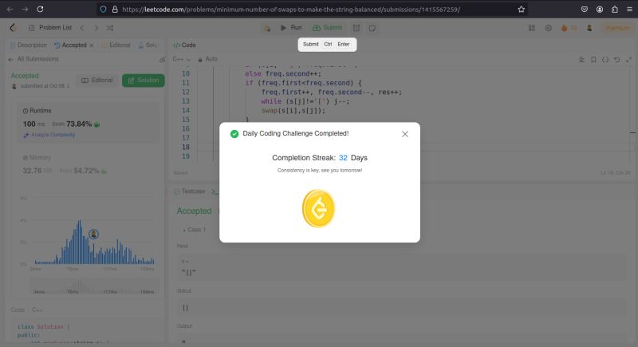Open the user profile avatar
Screen dimensions: 638x347
pos(589,28)
